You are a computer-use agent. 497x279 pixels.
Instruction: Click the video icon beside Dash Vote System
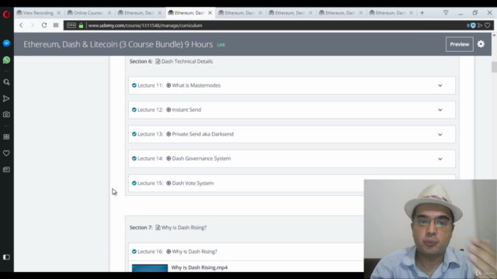[x=169, y=183]
